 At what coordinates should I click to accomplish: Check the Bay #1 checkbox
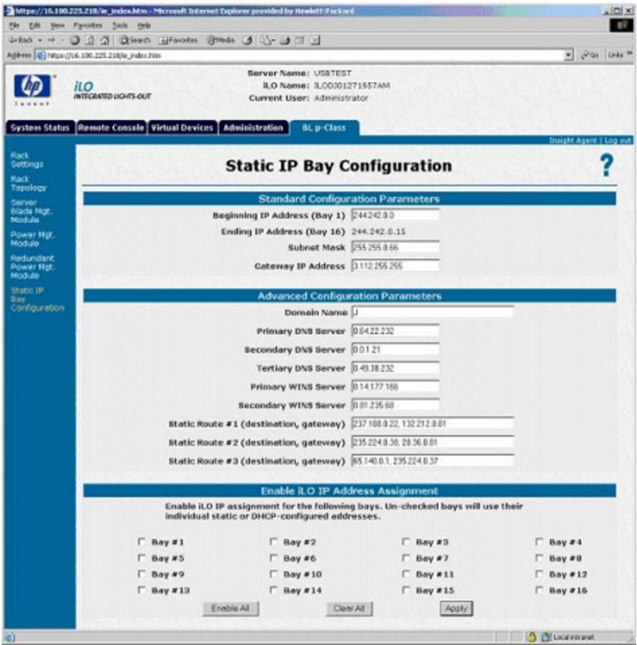pyautogui.click(x=142, y=542)
